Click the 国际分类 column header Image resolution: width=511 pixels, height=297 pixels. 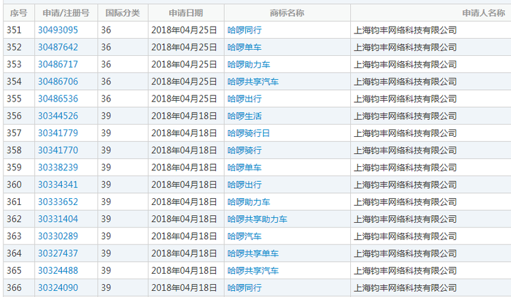pyautogui.click(x=123, y=13)
